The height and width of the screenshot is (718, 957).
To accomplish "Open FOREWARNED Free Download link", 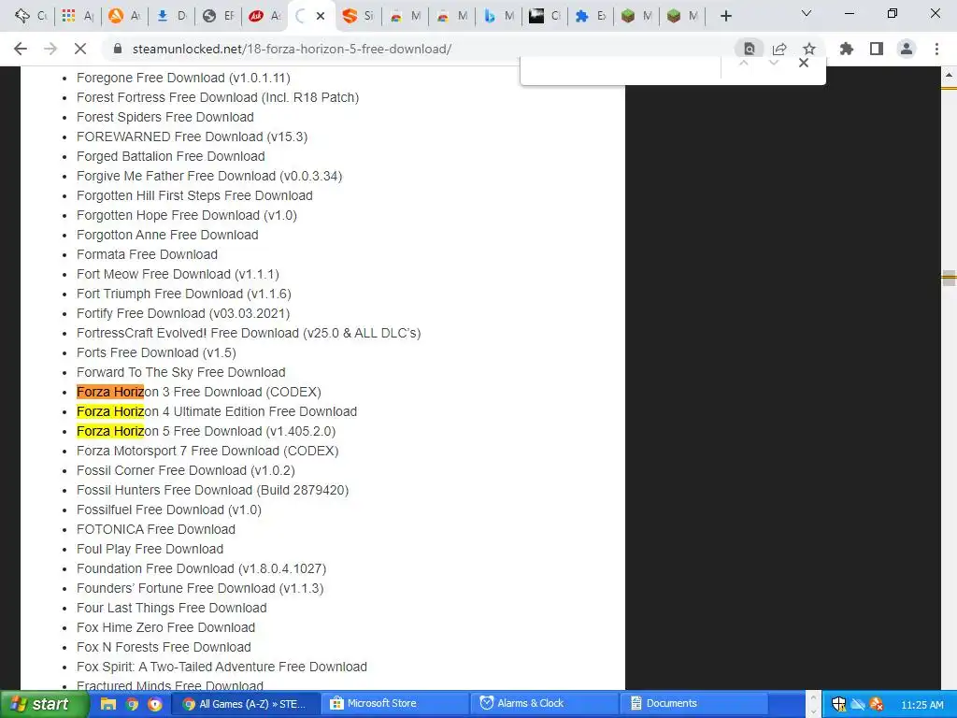I will coord(193,136).
